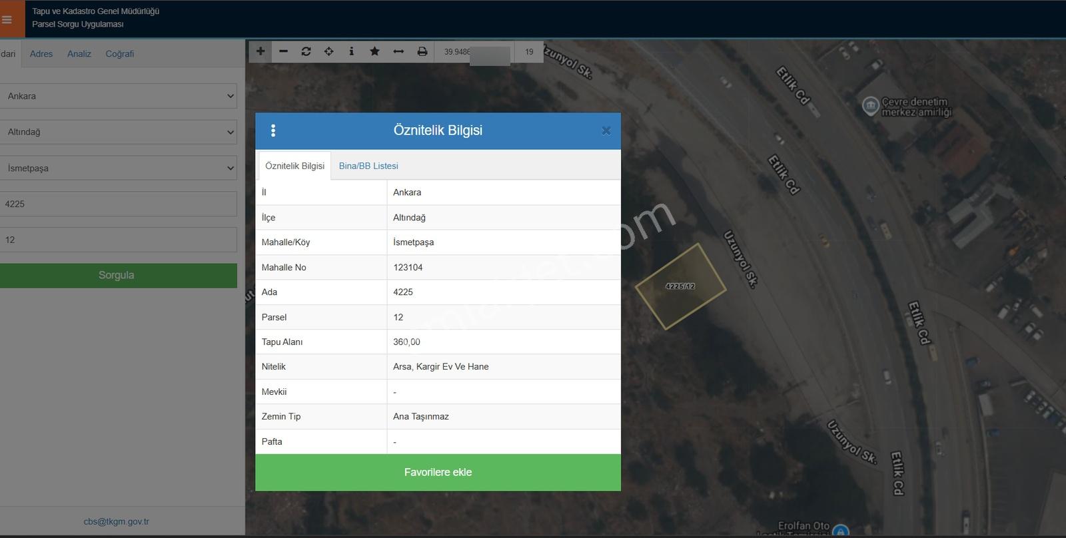
Task: Print the map using printer icon
Action: pyautogui.click(x=422, y=51)
